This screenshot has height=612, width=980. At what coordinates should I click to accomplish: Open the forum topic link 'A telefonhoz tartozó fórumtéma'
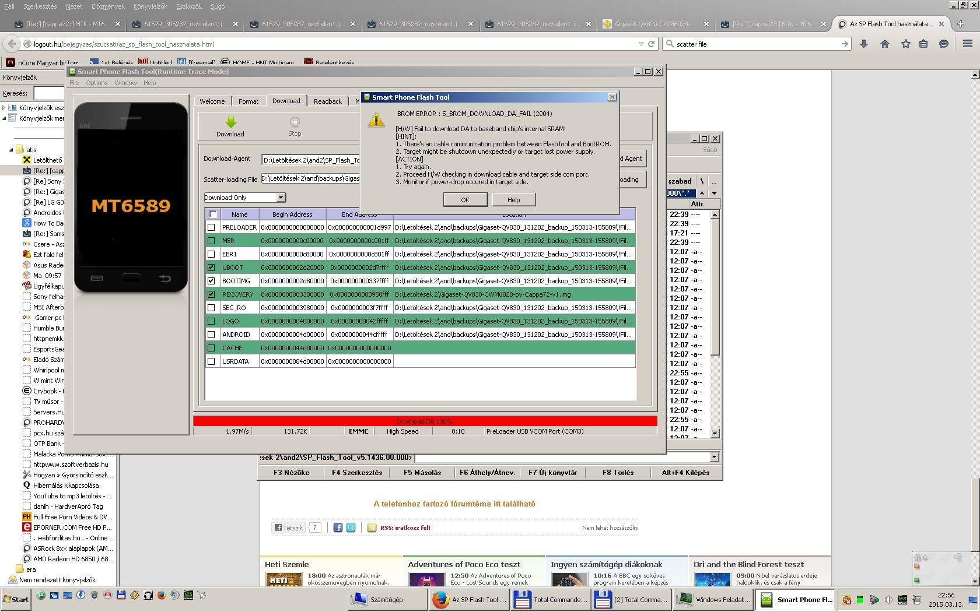point(454,504)
